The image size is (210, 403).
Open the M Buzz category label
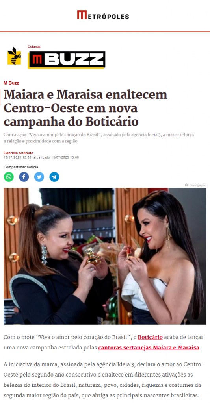(11, 83)
